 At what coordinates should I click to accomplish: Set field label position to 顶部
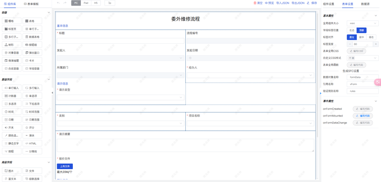361,30
